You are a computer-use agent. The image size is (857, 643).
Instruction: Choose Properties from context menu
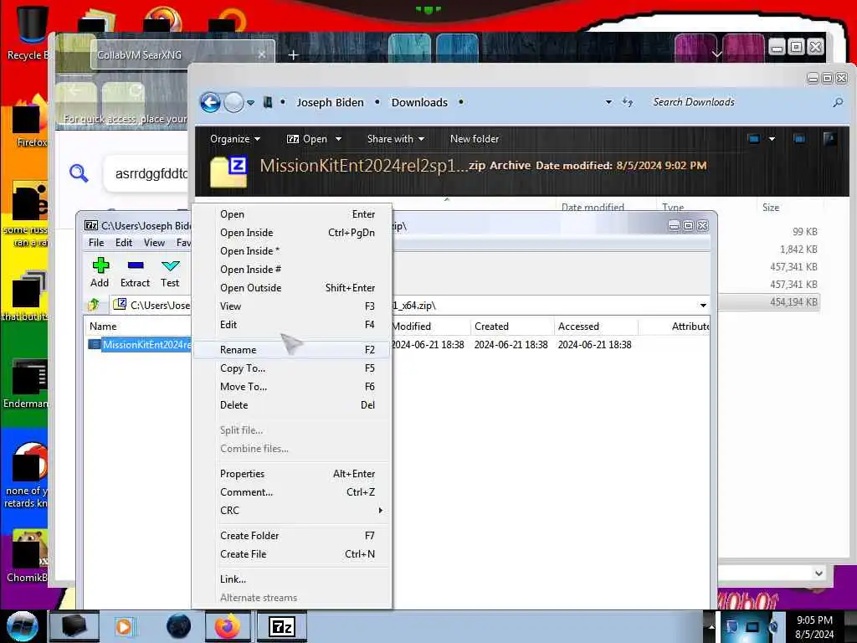click(x=292, y=474)
